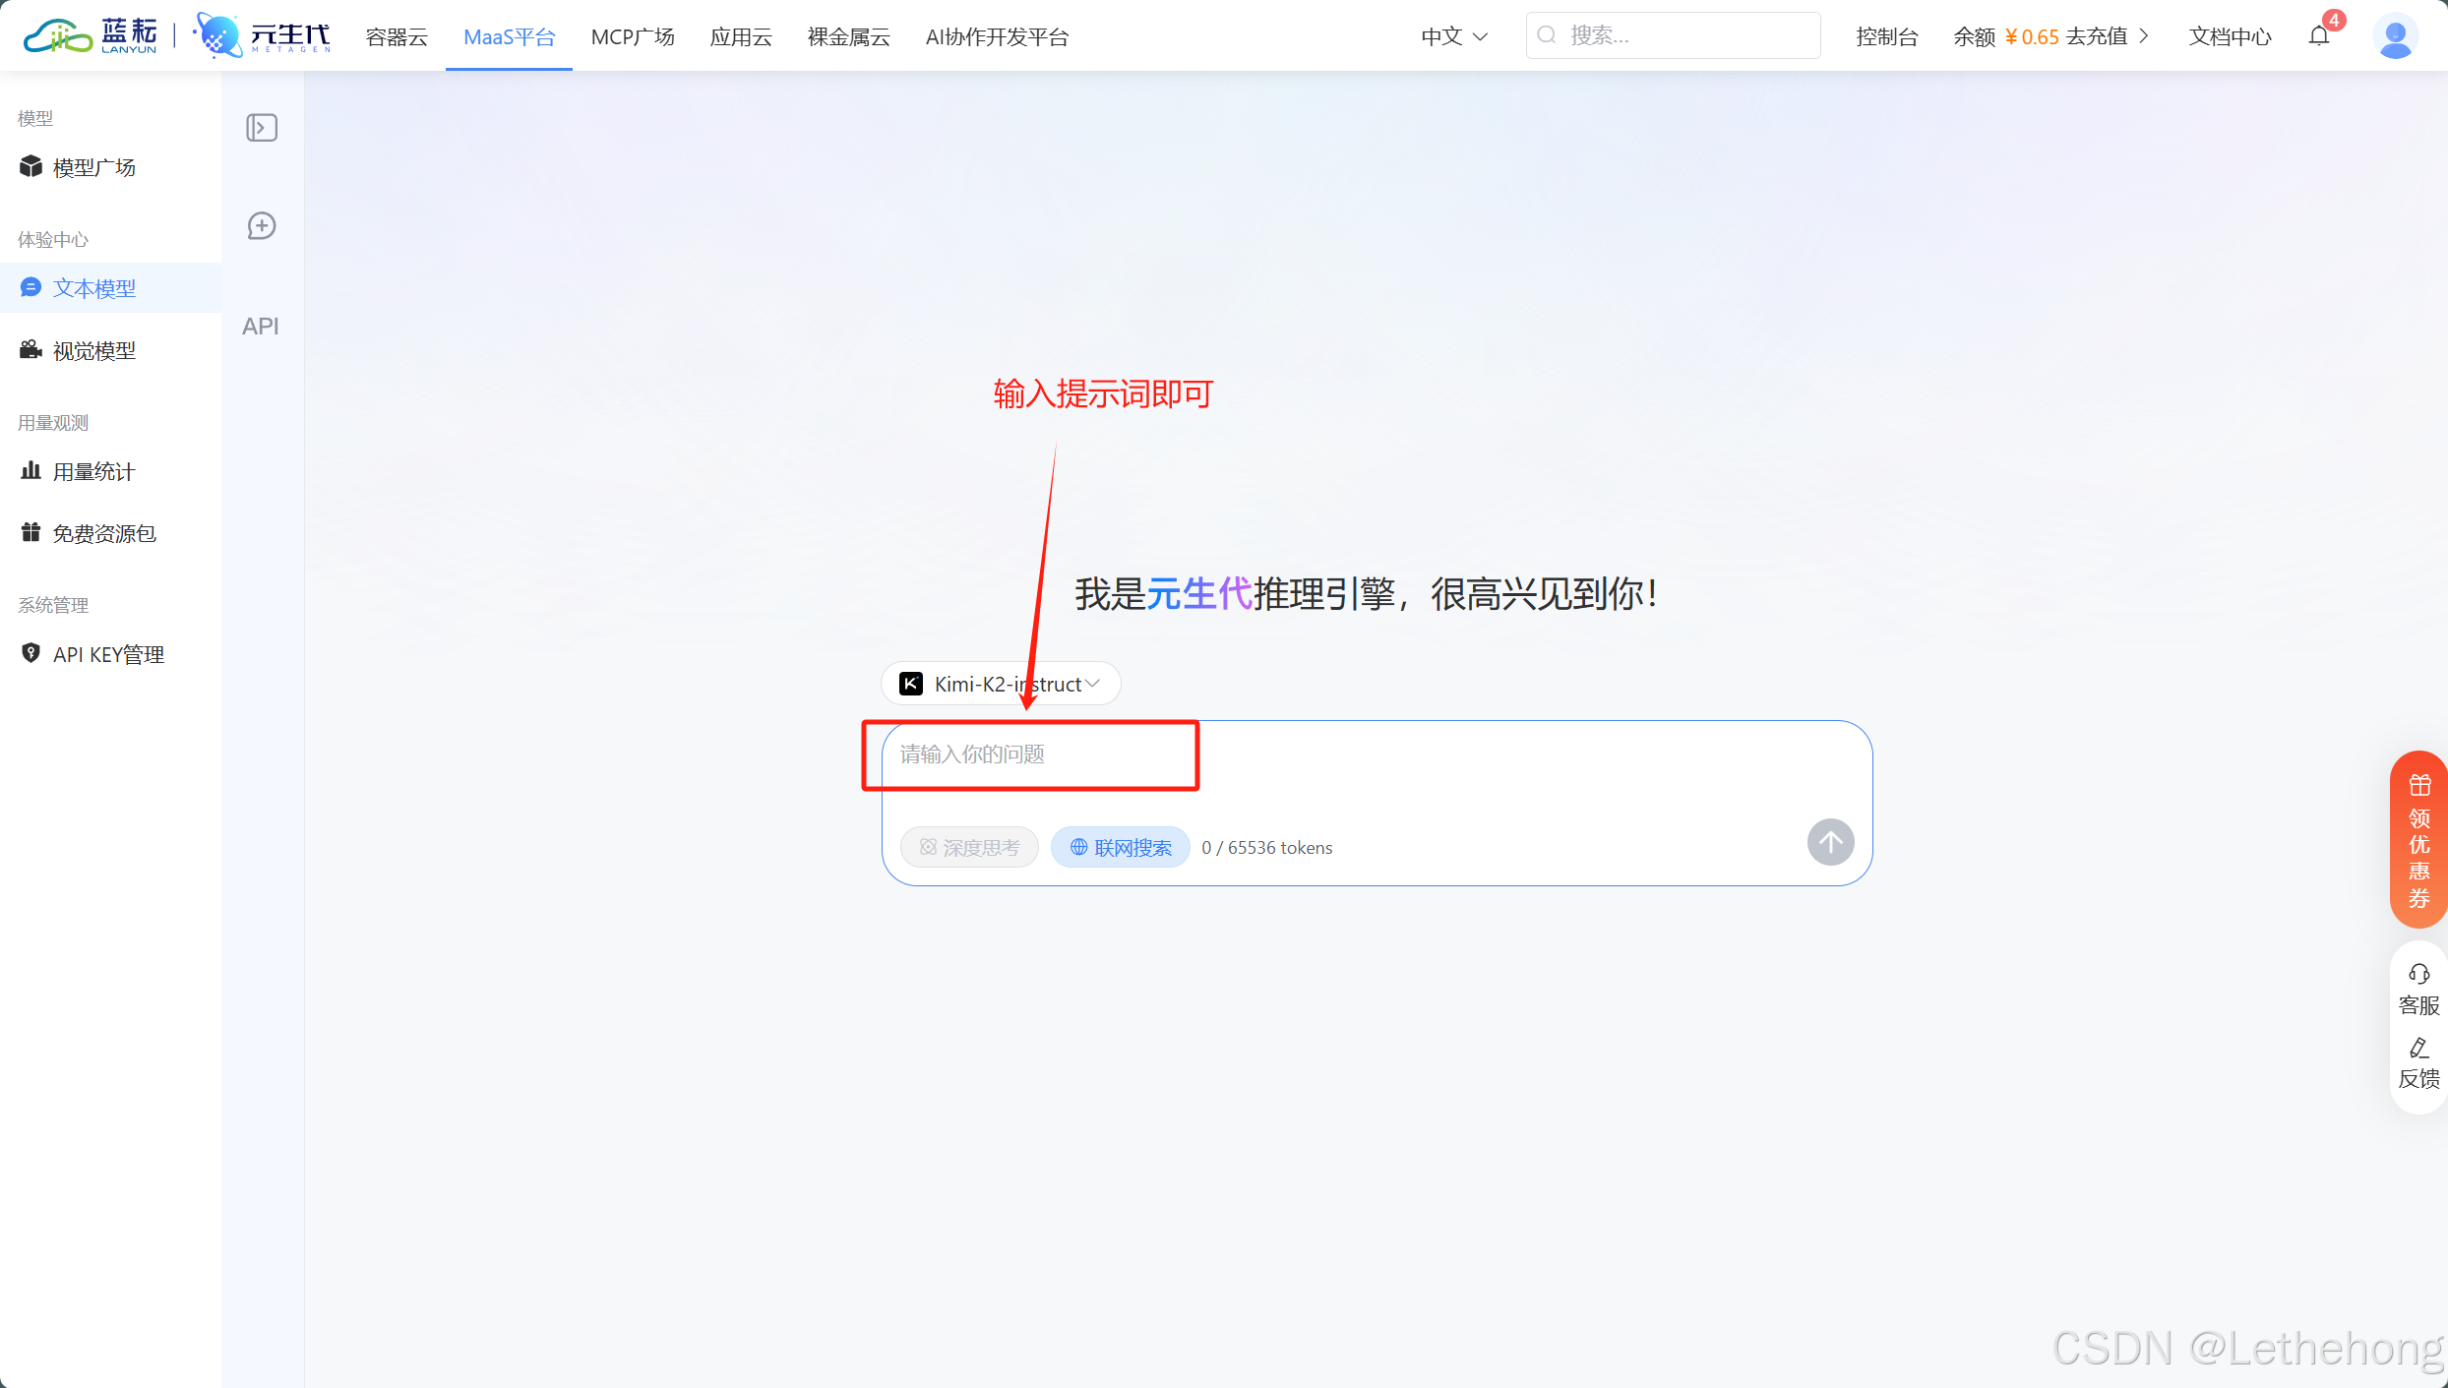Click the Lanyun cloud logo
The height and width of the screenshot is (1388, 2448).
click(91, 36)
